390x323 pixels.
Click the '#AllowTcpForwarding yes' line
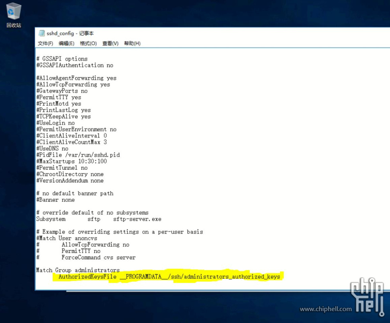click(x=73, y=84)
